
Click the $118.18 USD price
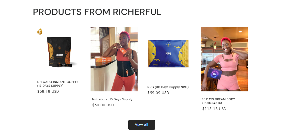pos(214,109)
